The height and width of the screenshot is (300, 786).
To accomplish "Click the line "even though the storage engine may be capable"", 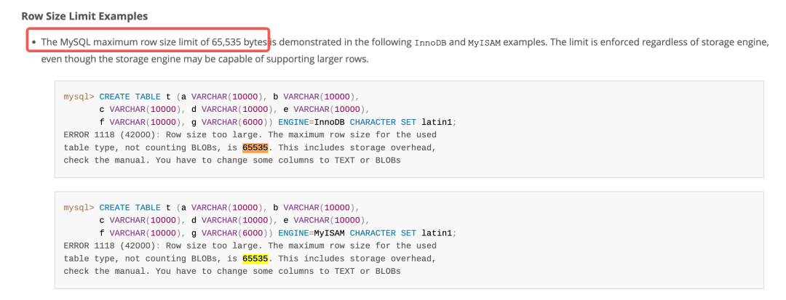I will [205, 58].
